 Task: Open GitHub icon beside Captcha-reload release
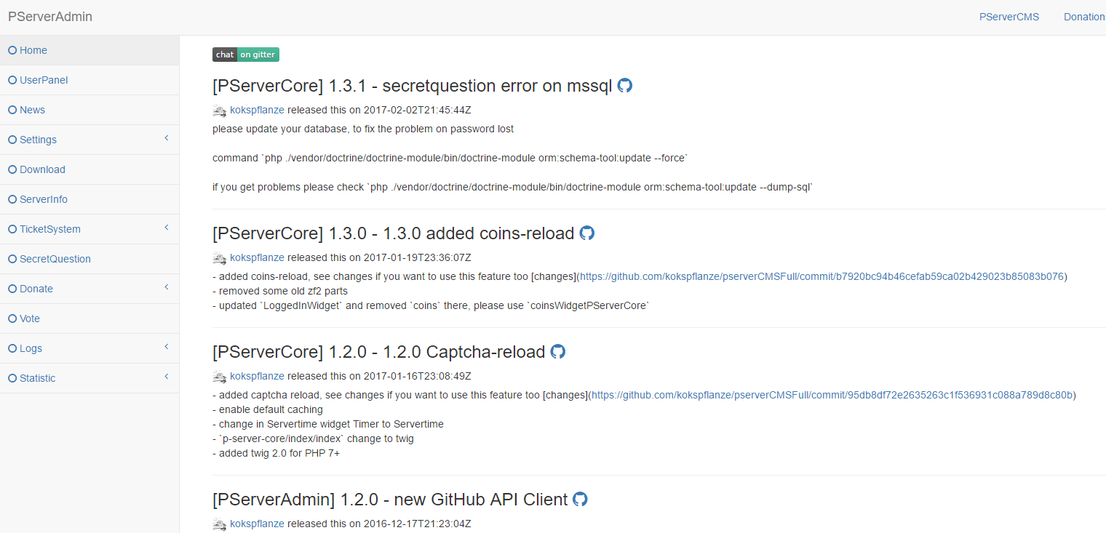[558, 351]
